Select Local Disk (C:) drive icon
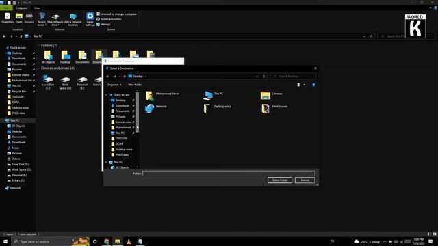Image resolution: width=438 pixels, height=246 pixels. pos(48,83)
